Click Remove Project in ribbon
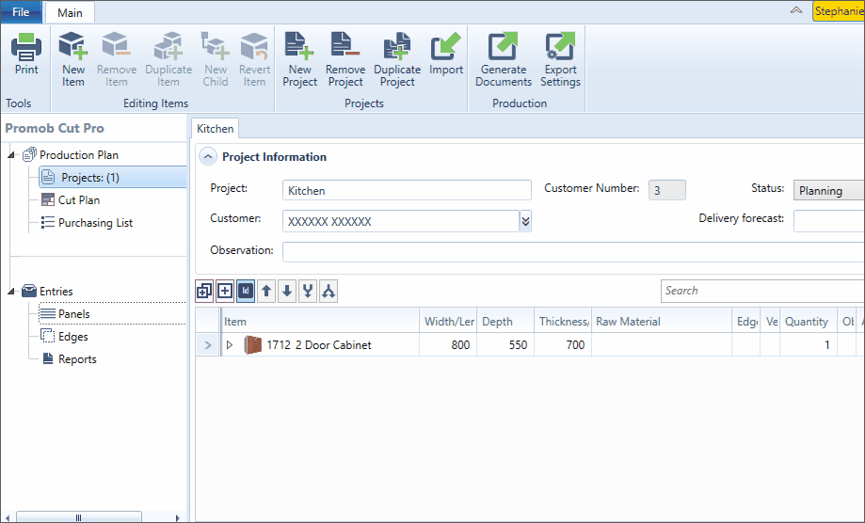The image size is (865, 523). (x=345, y=59)
